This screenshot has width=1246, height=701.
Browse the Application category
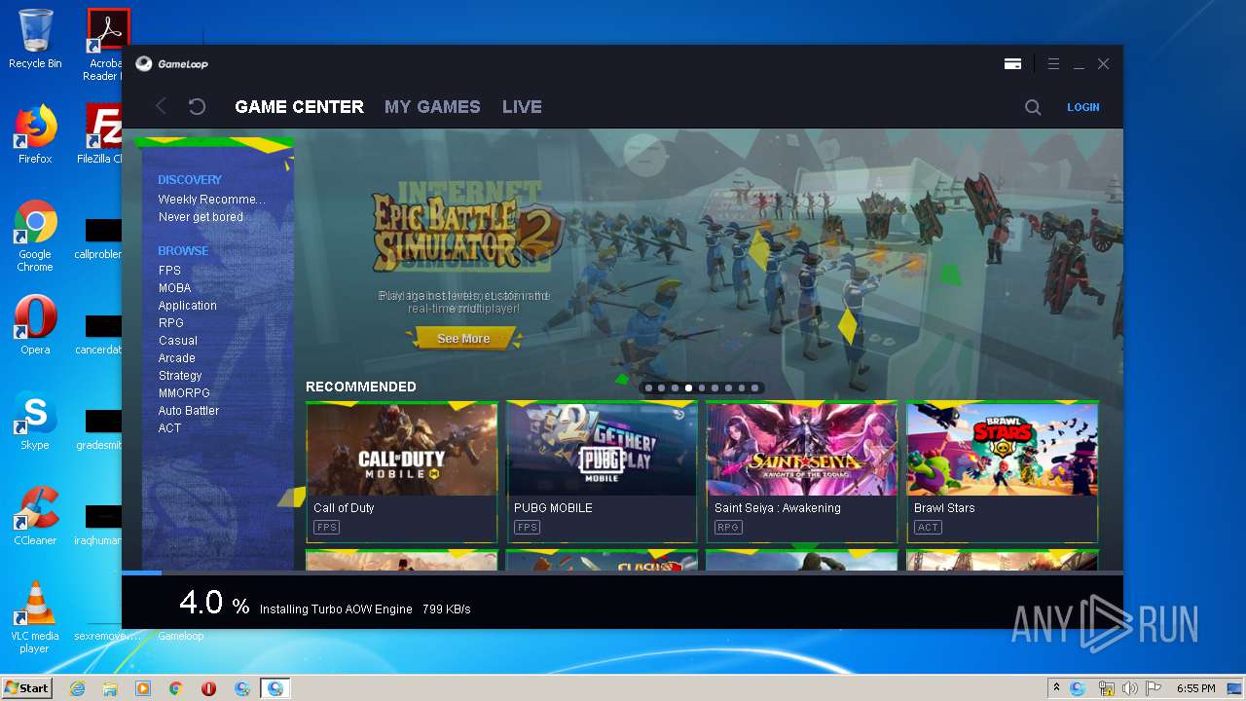click(x=188, y=306)
